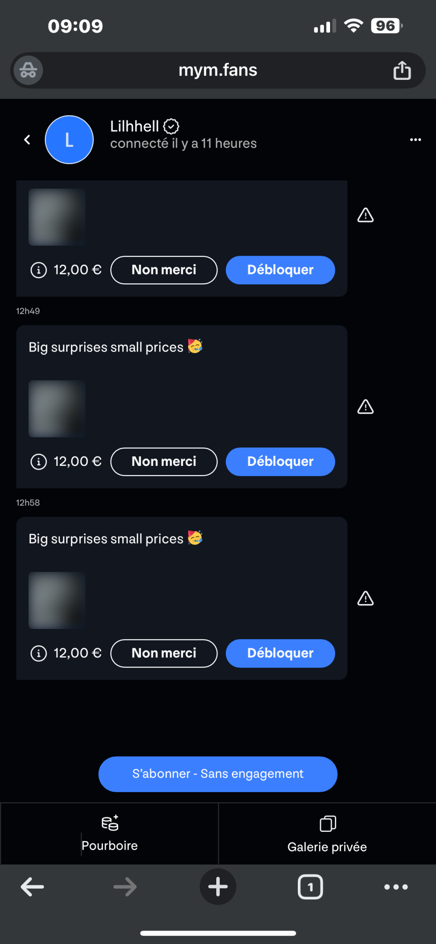Tap S'abonner - Sans engagement button
This screenshot has width=436, height=944.
click(x=218, y=774)
